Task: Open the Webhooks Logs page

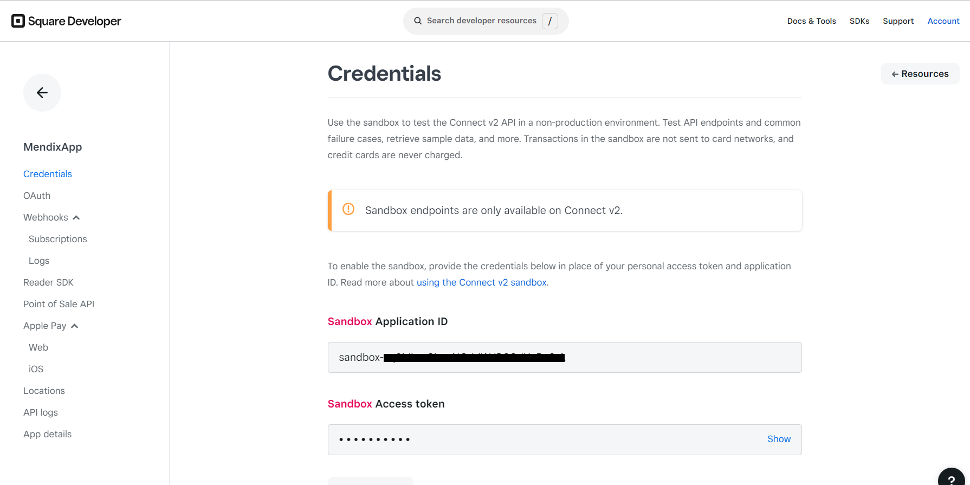Action: (x=38, y=260)
